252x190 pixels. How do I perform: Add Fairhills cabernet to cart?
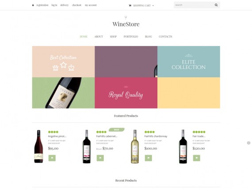pos(100,158)
